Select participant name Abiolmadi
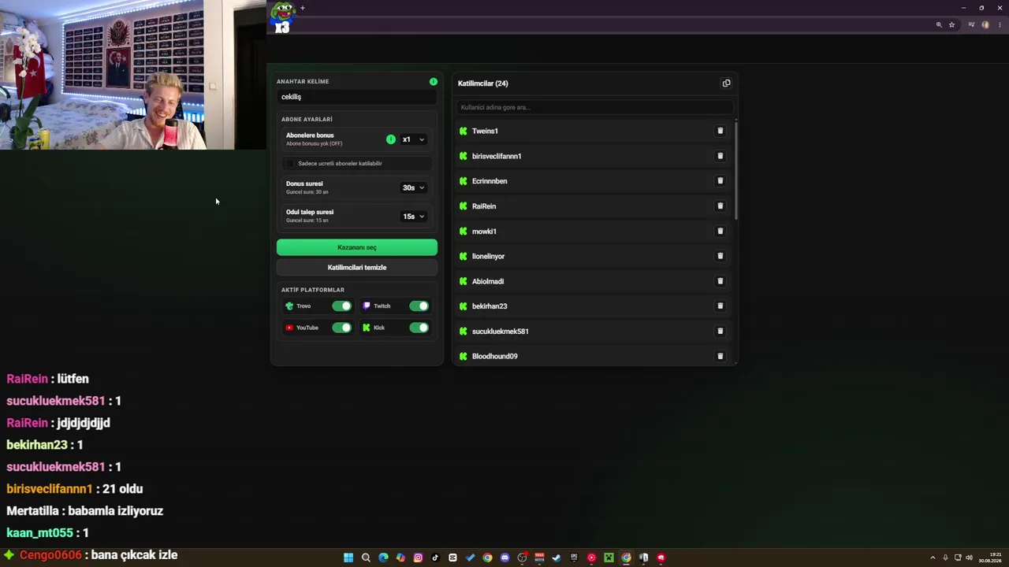Viewport: 1009px width, 567px height. [x=488, y=281]
